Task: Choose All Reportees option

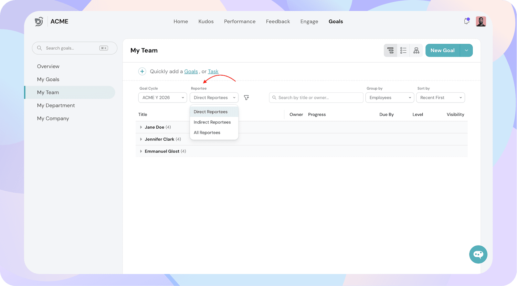Action: tap(207, 132)
